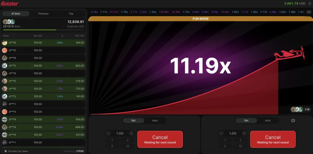
Task: Increase bet with plus in first bet panel
Action: (x=131, y=133)
